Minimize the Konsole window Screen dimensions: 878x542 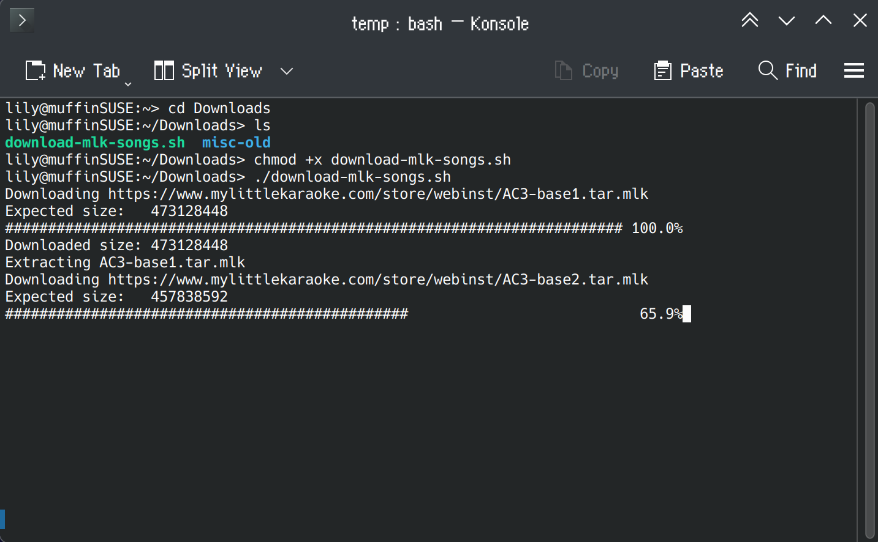coord(787,21)
